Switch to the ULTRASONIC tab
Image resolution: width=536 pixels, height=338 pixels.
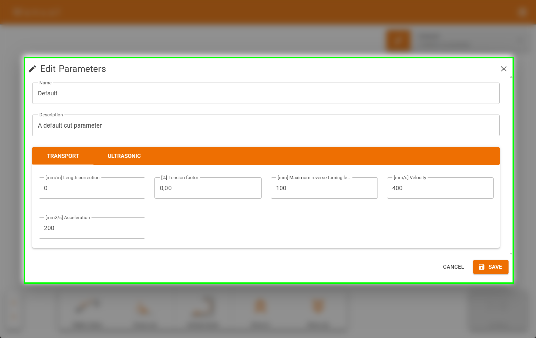point(124,156)
